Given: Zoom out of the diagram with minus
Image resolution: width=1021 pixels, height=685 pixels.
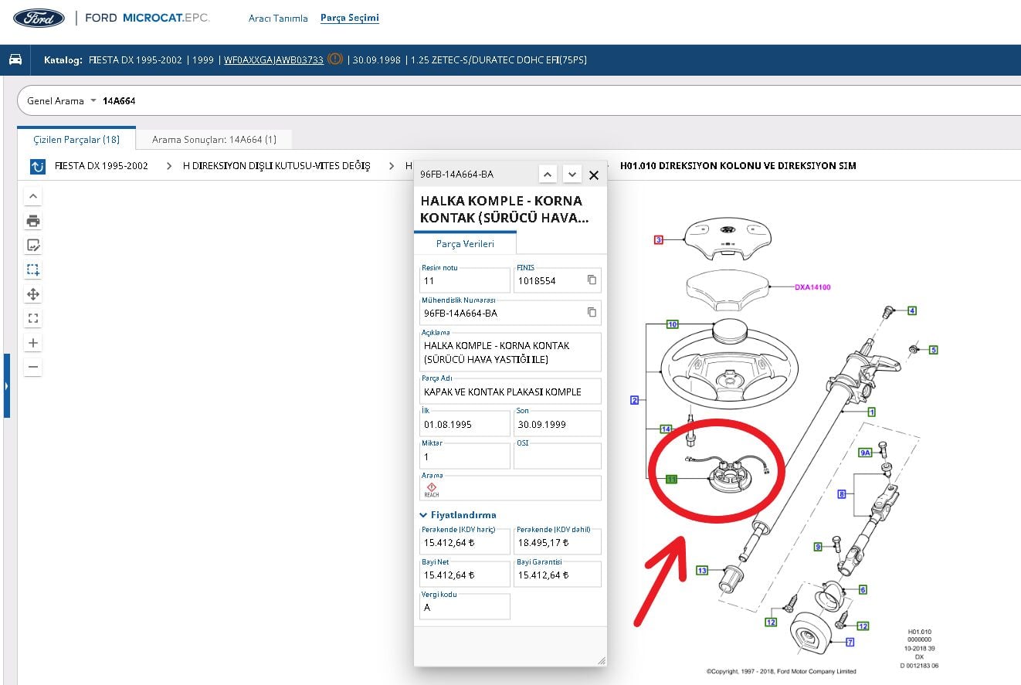Looking at the screenshot, I should (32, 367).
